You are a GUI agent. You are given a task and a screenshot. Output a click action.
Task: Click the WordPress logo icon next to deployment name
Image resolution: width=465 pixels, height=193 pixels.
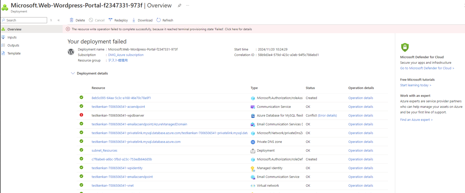(71, 52)
